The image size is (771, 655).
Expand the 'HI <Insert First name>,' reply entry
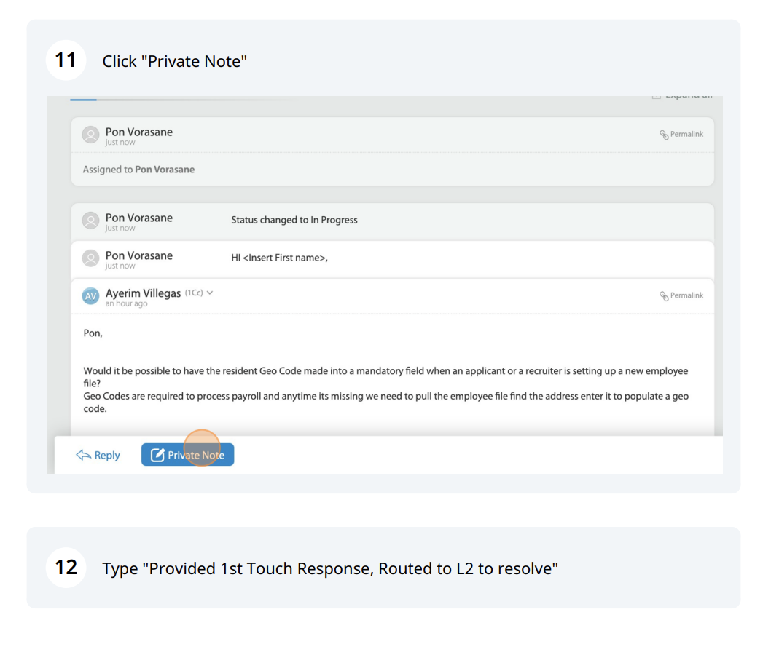point(392,259)
